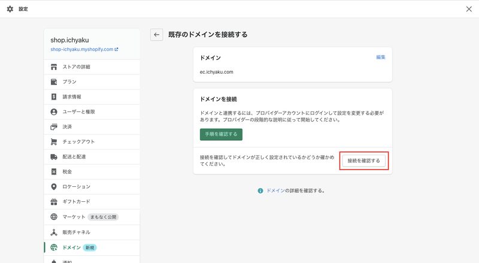
Task: Open ギフトカード settings
Action: pos(92,201)
